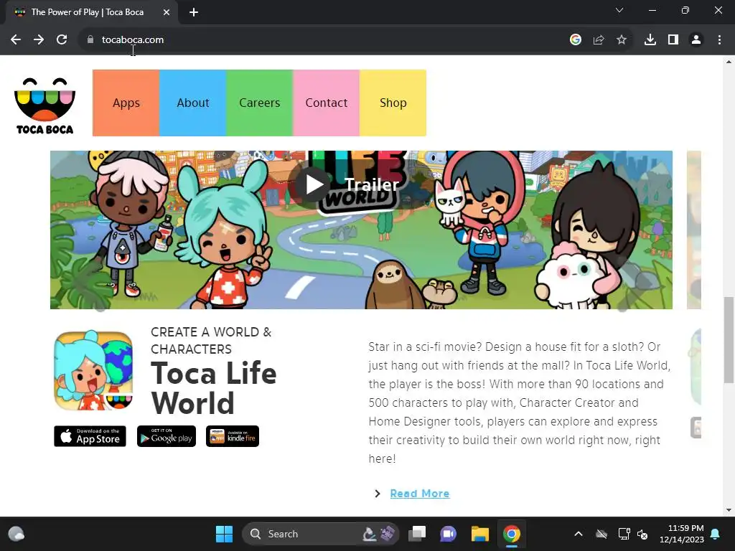
Task: Open the network status tray icon
Action: pyautogui.click(x=624, y=534)
